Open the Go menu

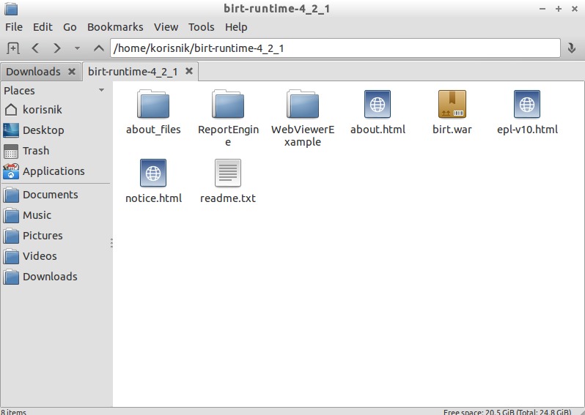click(x=70, y=27)
